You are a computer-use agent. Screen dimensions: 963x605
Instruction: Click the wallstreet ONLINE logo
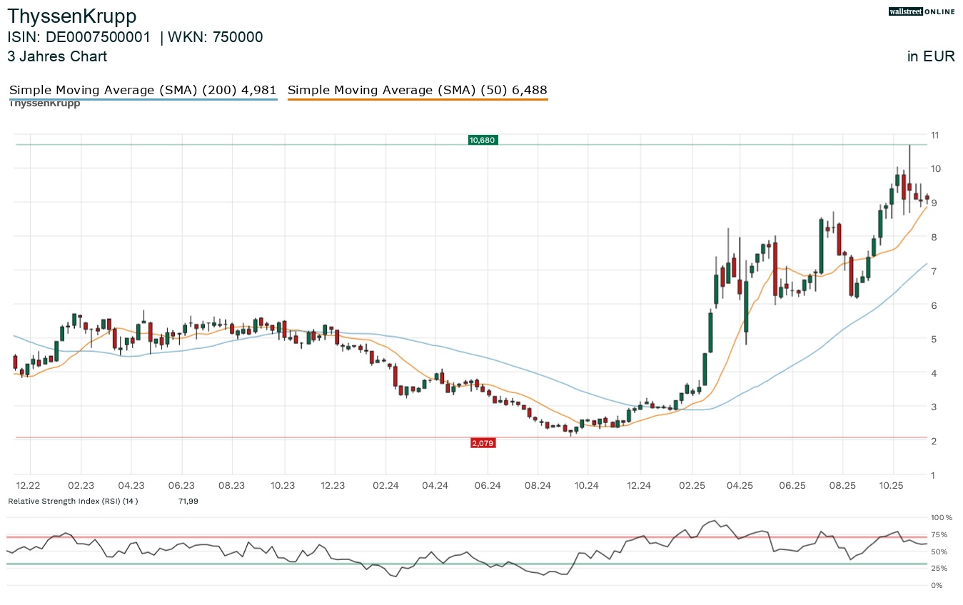point(921,11)
